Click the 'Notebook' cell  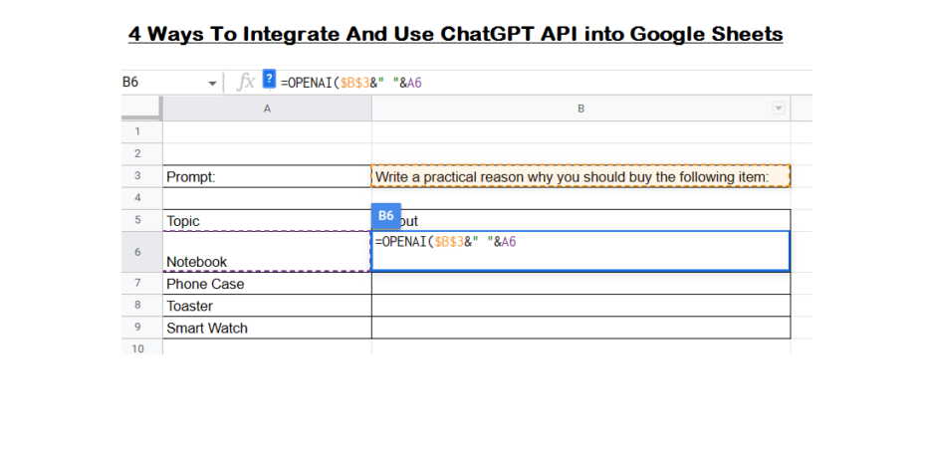(x=267, y=252)
